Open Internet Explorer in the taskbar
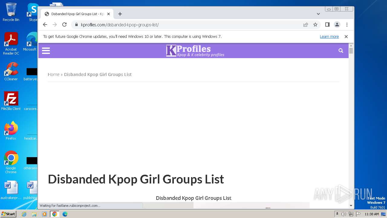387x218 pixels. 24,214
